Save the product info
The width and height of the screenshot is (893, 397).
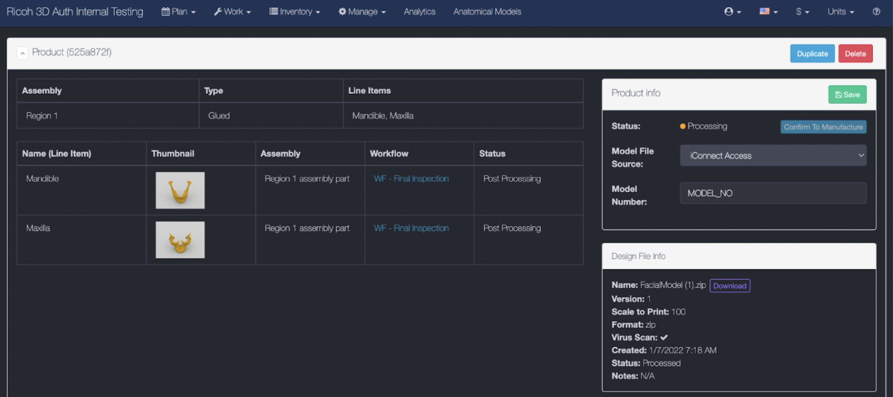pos(847,95)
